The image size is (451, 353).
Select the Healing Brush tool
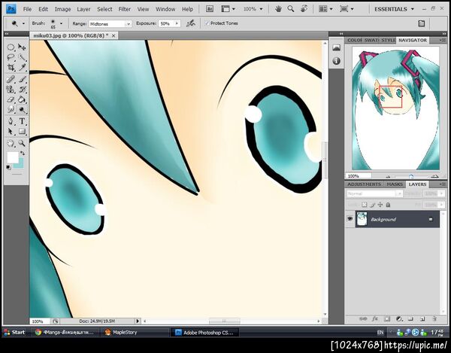(11, 79)
